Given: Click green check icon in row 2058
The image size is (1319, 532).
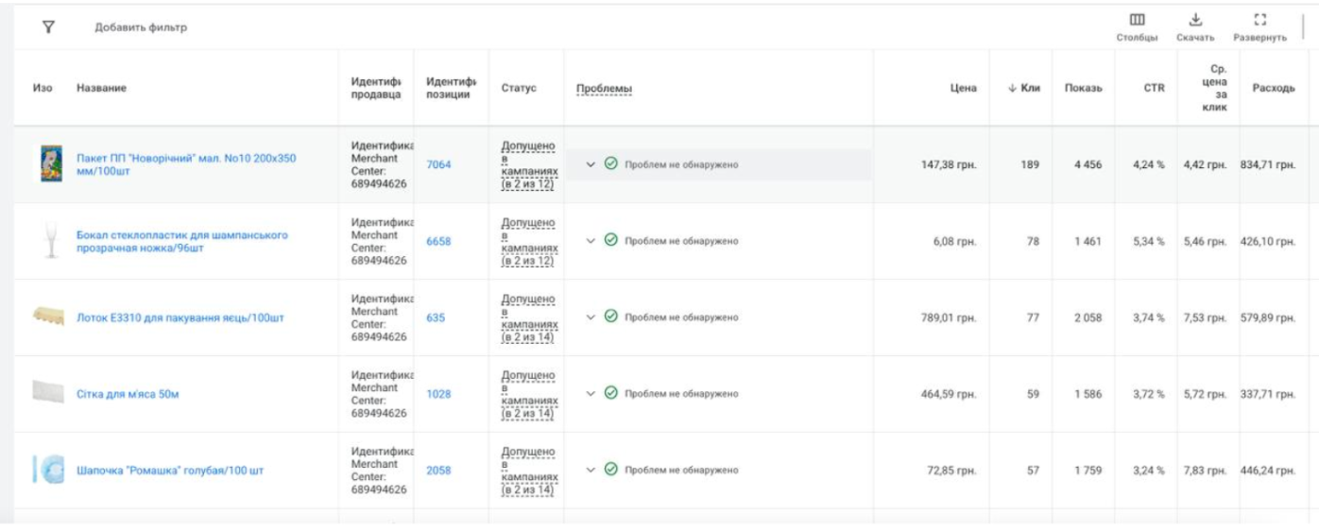Looking at the screenshot, I should [611, 470].
